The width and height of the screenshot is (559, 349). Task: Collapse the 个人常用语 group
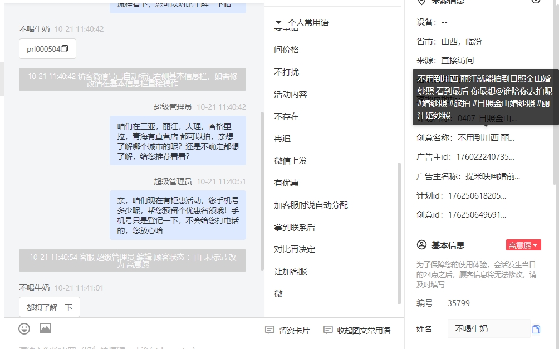pyautogui.click(x=279, y=22)
